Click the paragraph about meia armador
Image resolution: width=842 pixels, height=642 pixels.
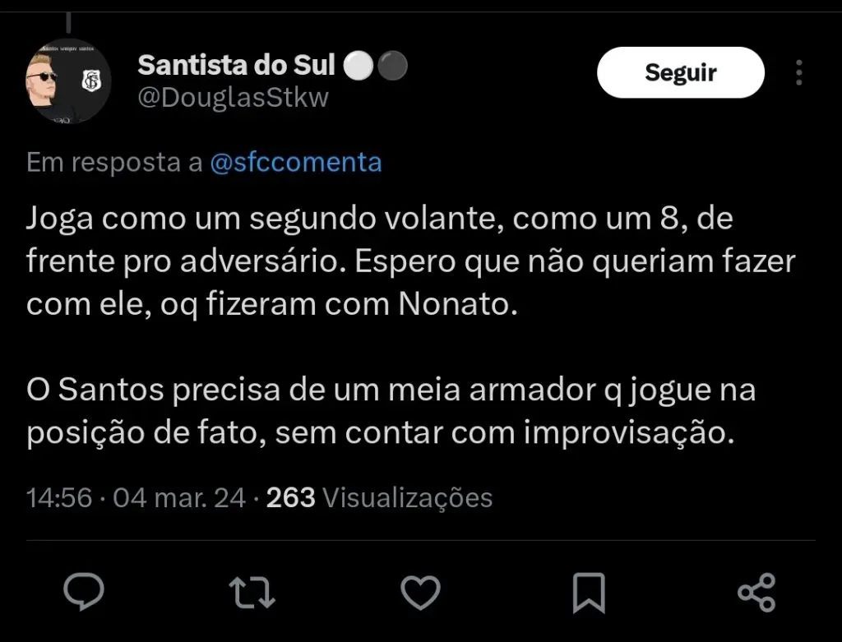click(391, 412)
